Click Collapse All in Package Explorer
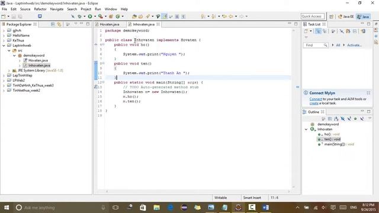This screenshot has width=379, height=213. click(x=53, y=24)
